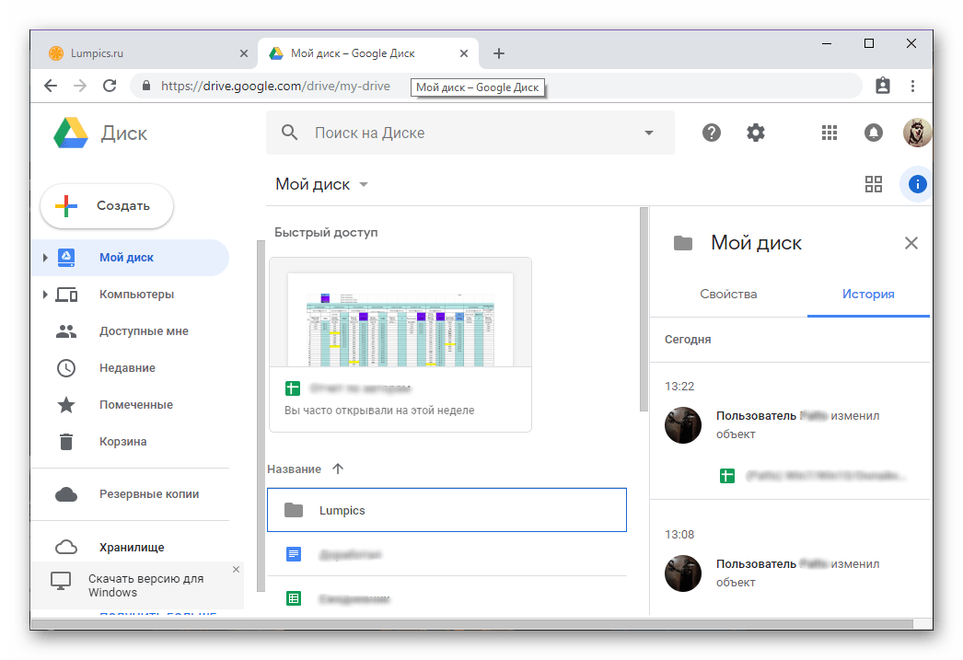The height and width of the screenshot is (660, 963).
Task: Click the padlock site info icon
Action: pos(146,86)
